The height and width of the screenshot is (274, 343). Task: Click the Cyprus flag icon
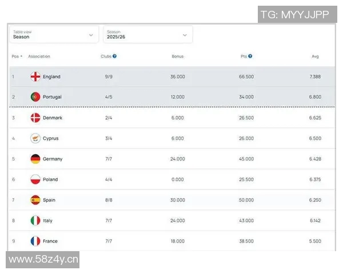(35, 138)
